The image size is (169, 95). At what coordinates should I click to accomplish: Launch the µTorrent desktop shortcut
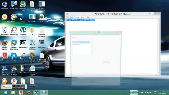pyautogui.click(x=23, y=31)
